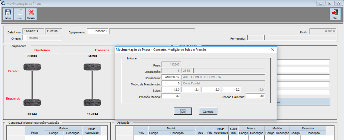
Task: Click the Incluir toolbar icon
Action: pyautogui.click(x=20, y=14)
